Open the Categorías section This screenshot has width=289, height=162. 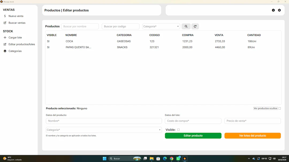point(15,51)
